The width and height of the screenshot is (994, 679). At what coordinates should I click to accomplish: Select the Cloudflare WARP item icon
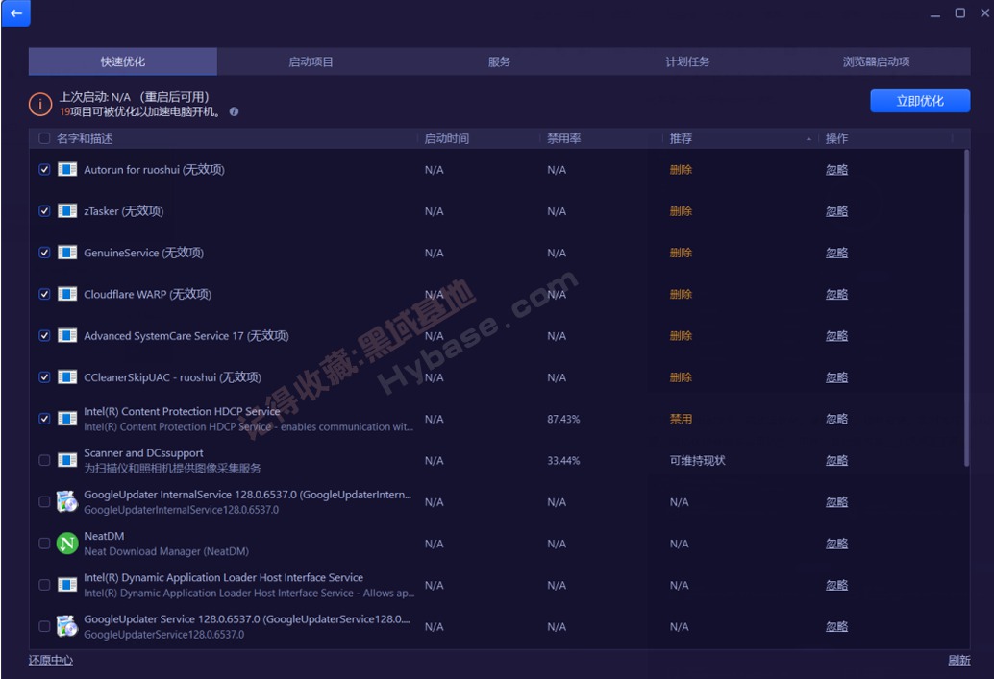point(67,294)
